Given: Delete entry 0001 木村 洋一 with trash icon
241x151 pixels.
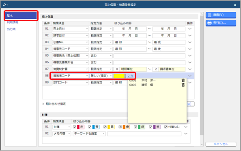Looking at the screenshot, I should pyautogui.click(x=183, y=80).
